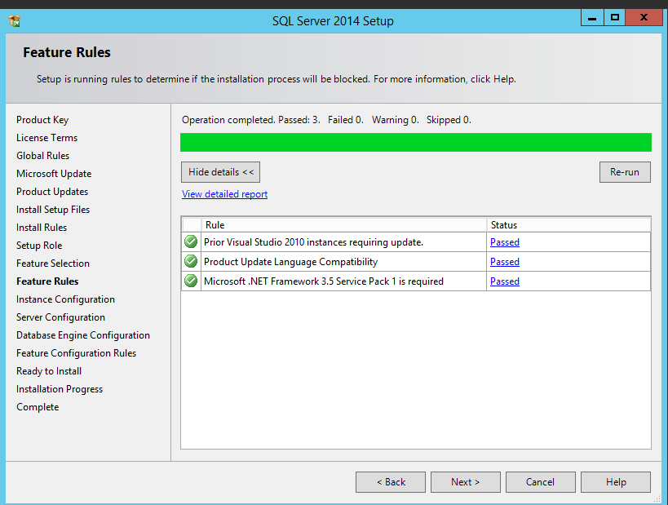The image size is (668, 505).
Task: Minimize the SQL Server 2014 Setup window
Action: pos(592,18)
